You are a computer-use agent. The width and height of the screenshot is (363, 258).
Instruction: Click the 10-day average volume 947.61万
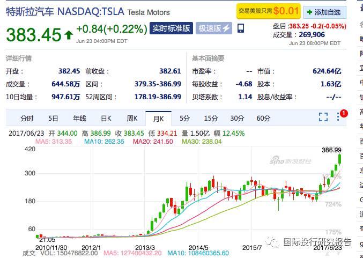point(66,97)
